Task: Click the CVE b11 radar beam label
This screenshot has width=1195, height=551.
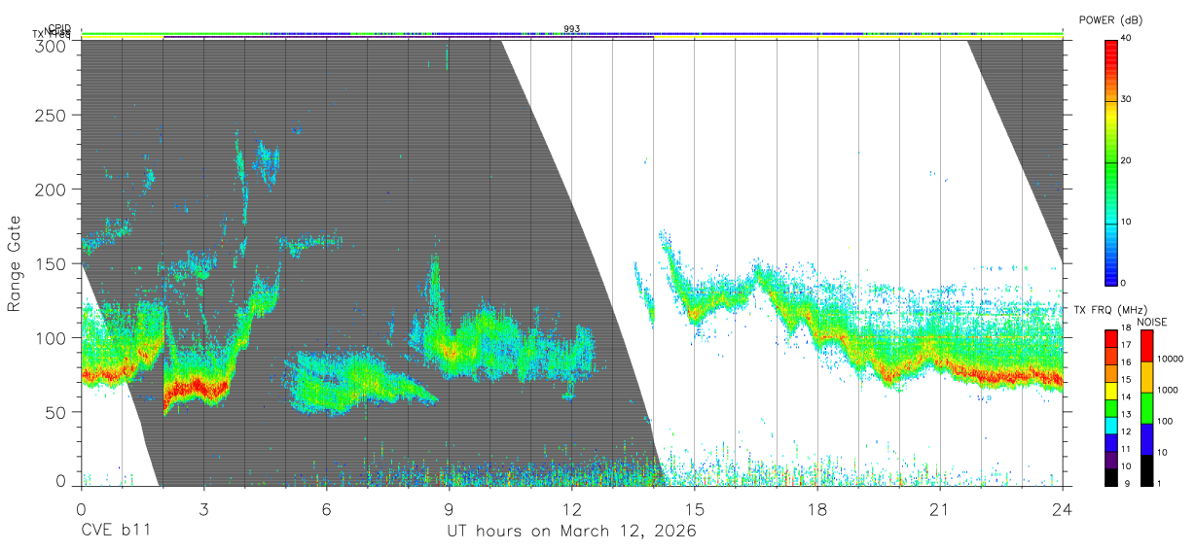Action: click(115, 531)
